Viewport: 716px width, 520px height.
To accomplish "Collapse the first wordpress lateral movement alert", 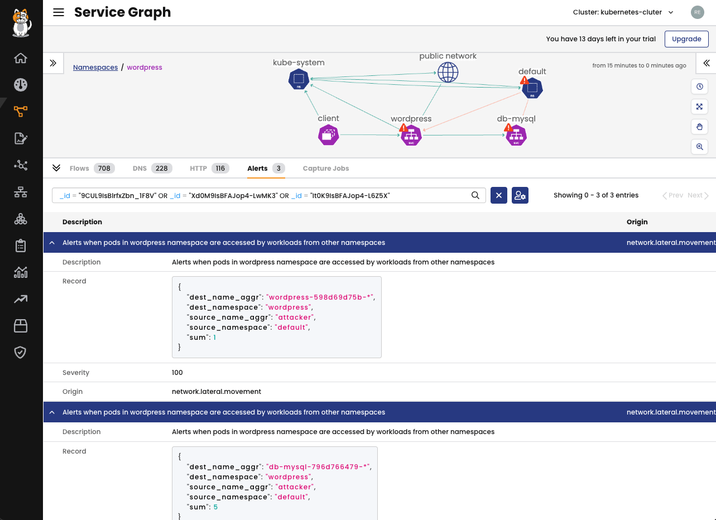I will coord(52,242).
